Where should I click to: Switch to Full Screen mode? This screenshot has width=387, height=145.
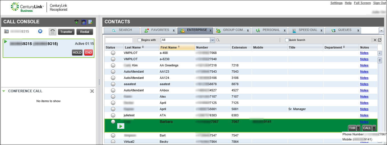(362, 3)
